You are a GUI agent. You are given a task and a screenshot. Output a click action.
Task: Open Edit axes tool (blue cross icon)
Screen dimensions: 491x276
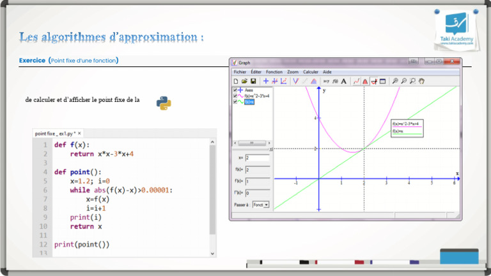266,81
